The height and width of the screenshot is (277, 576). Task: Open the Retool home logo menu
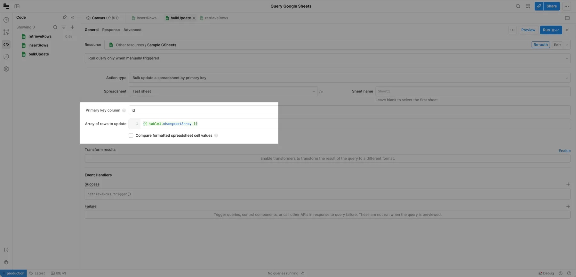pos(6,6)
